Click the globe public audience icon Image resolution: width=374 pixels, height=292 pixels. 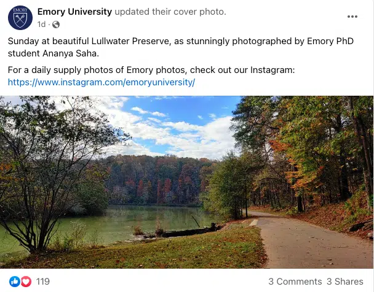click(x=56, y=25)
